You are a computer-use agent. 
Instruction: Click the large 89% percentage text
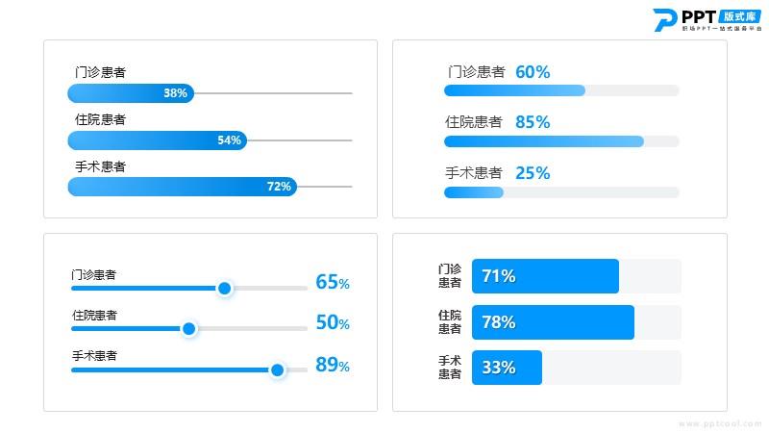pos(333,365)
